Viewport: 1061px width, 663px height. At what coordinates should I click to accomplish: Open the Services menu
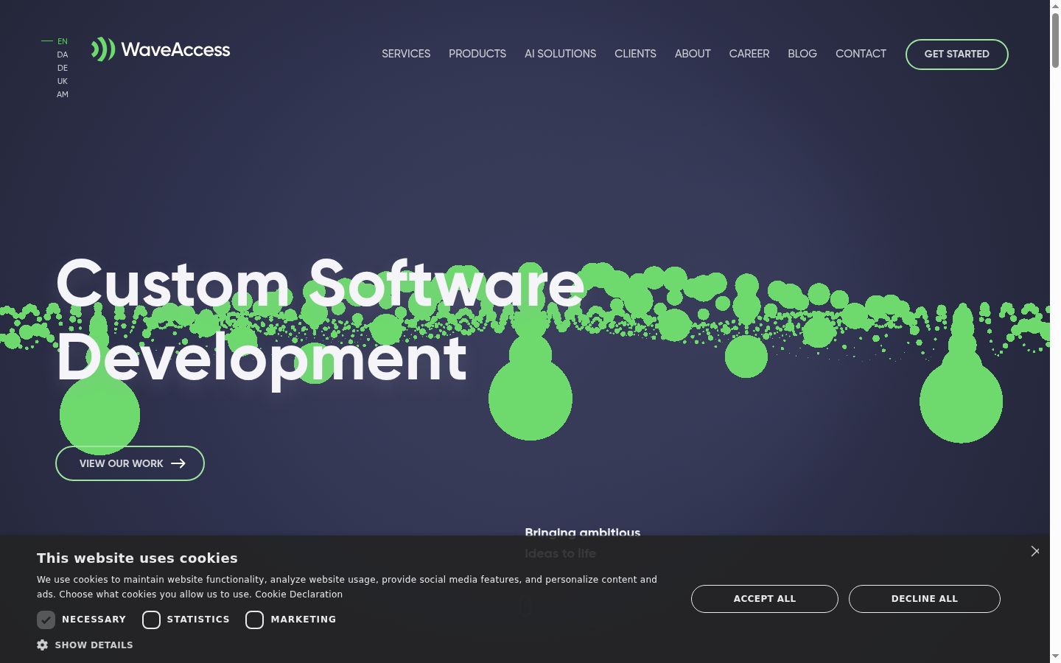click(x=406, y=54)
